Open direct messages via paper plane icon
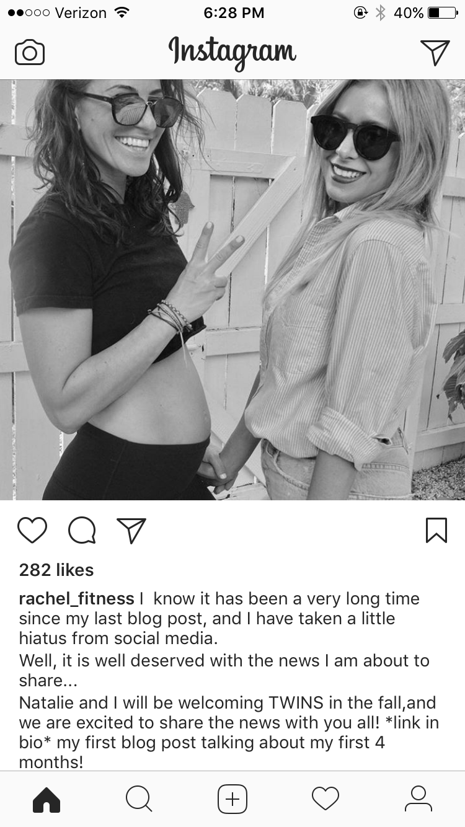The image size is (465, 827). [x=435, y=52]
